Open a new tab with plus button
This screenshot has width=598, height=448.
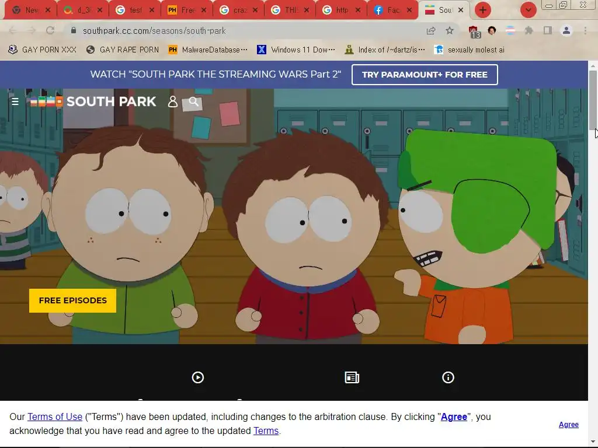[483, 10]
